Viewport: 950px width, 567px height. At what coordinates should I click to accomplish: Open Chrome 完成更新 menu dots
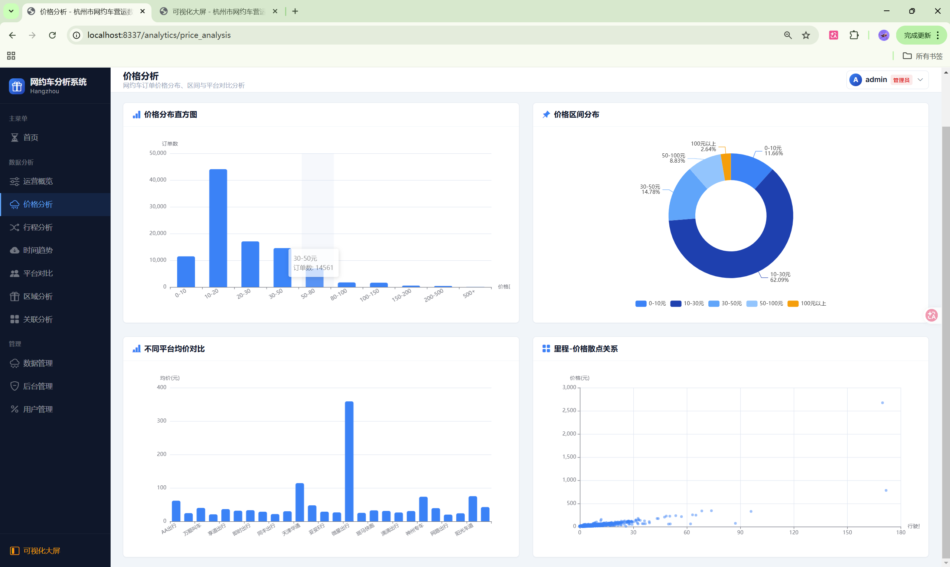click(x=938, y=35)
